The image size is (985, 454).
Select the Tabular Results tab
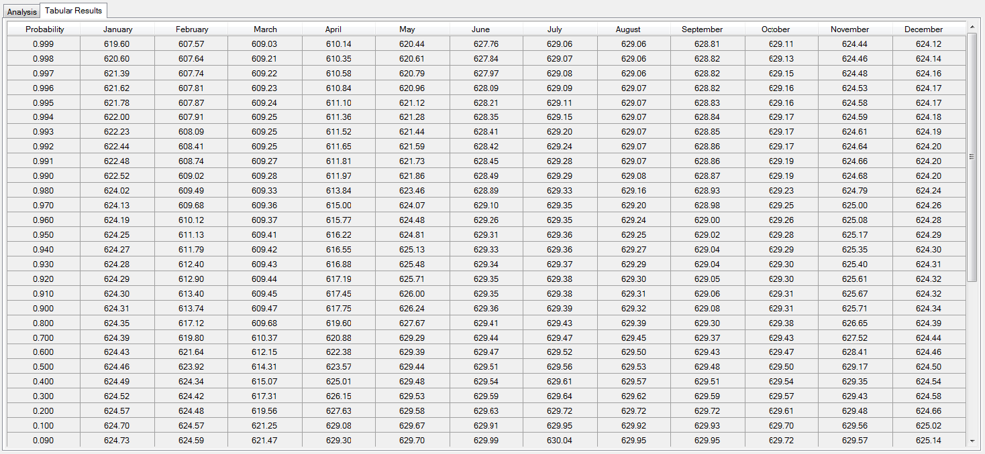[x=73, y=11]
